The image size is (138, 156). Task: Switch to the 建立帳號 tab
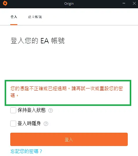point(35,17)
